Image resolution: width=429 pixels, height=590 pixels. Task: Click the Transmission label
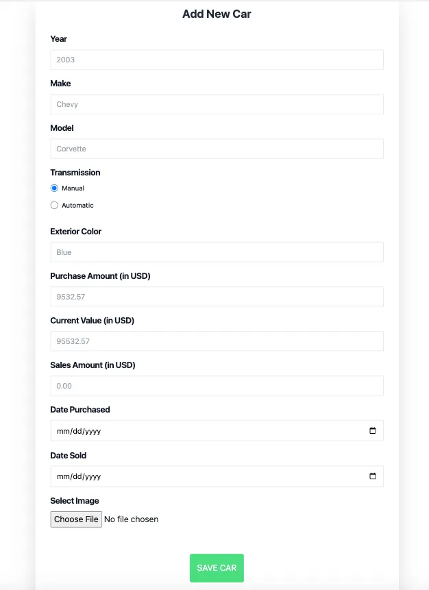[75, 173]
